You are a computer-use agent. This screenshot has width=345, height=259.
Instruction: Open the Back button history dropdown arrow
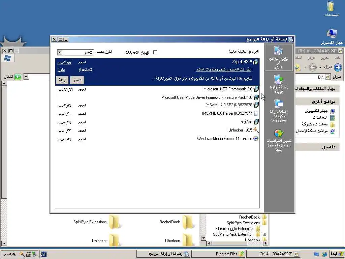pos(320,67)
